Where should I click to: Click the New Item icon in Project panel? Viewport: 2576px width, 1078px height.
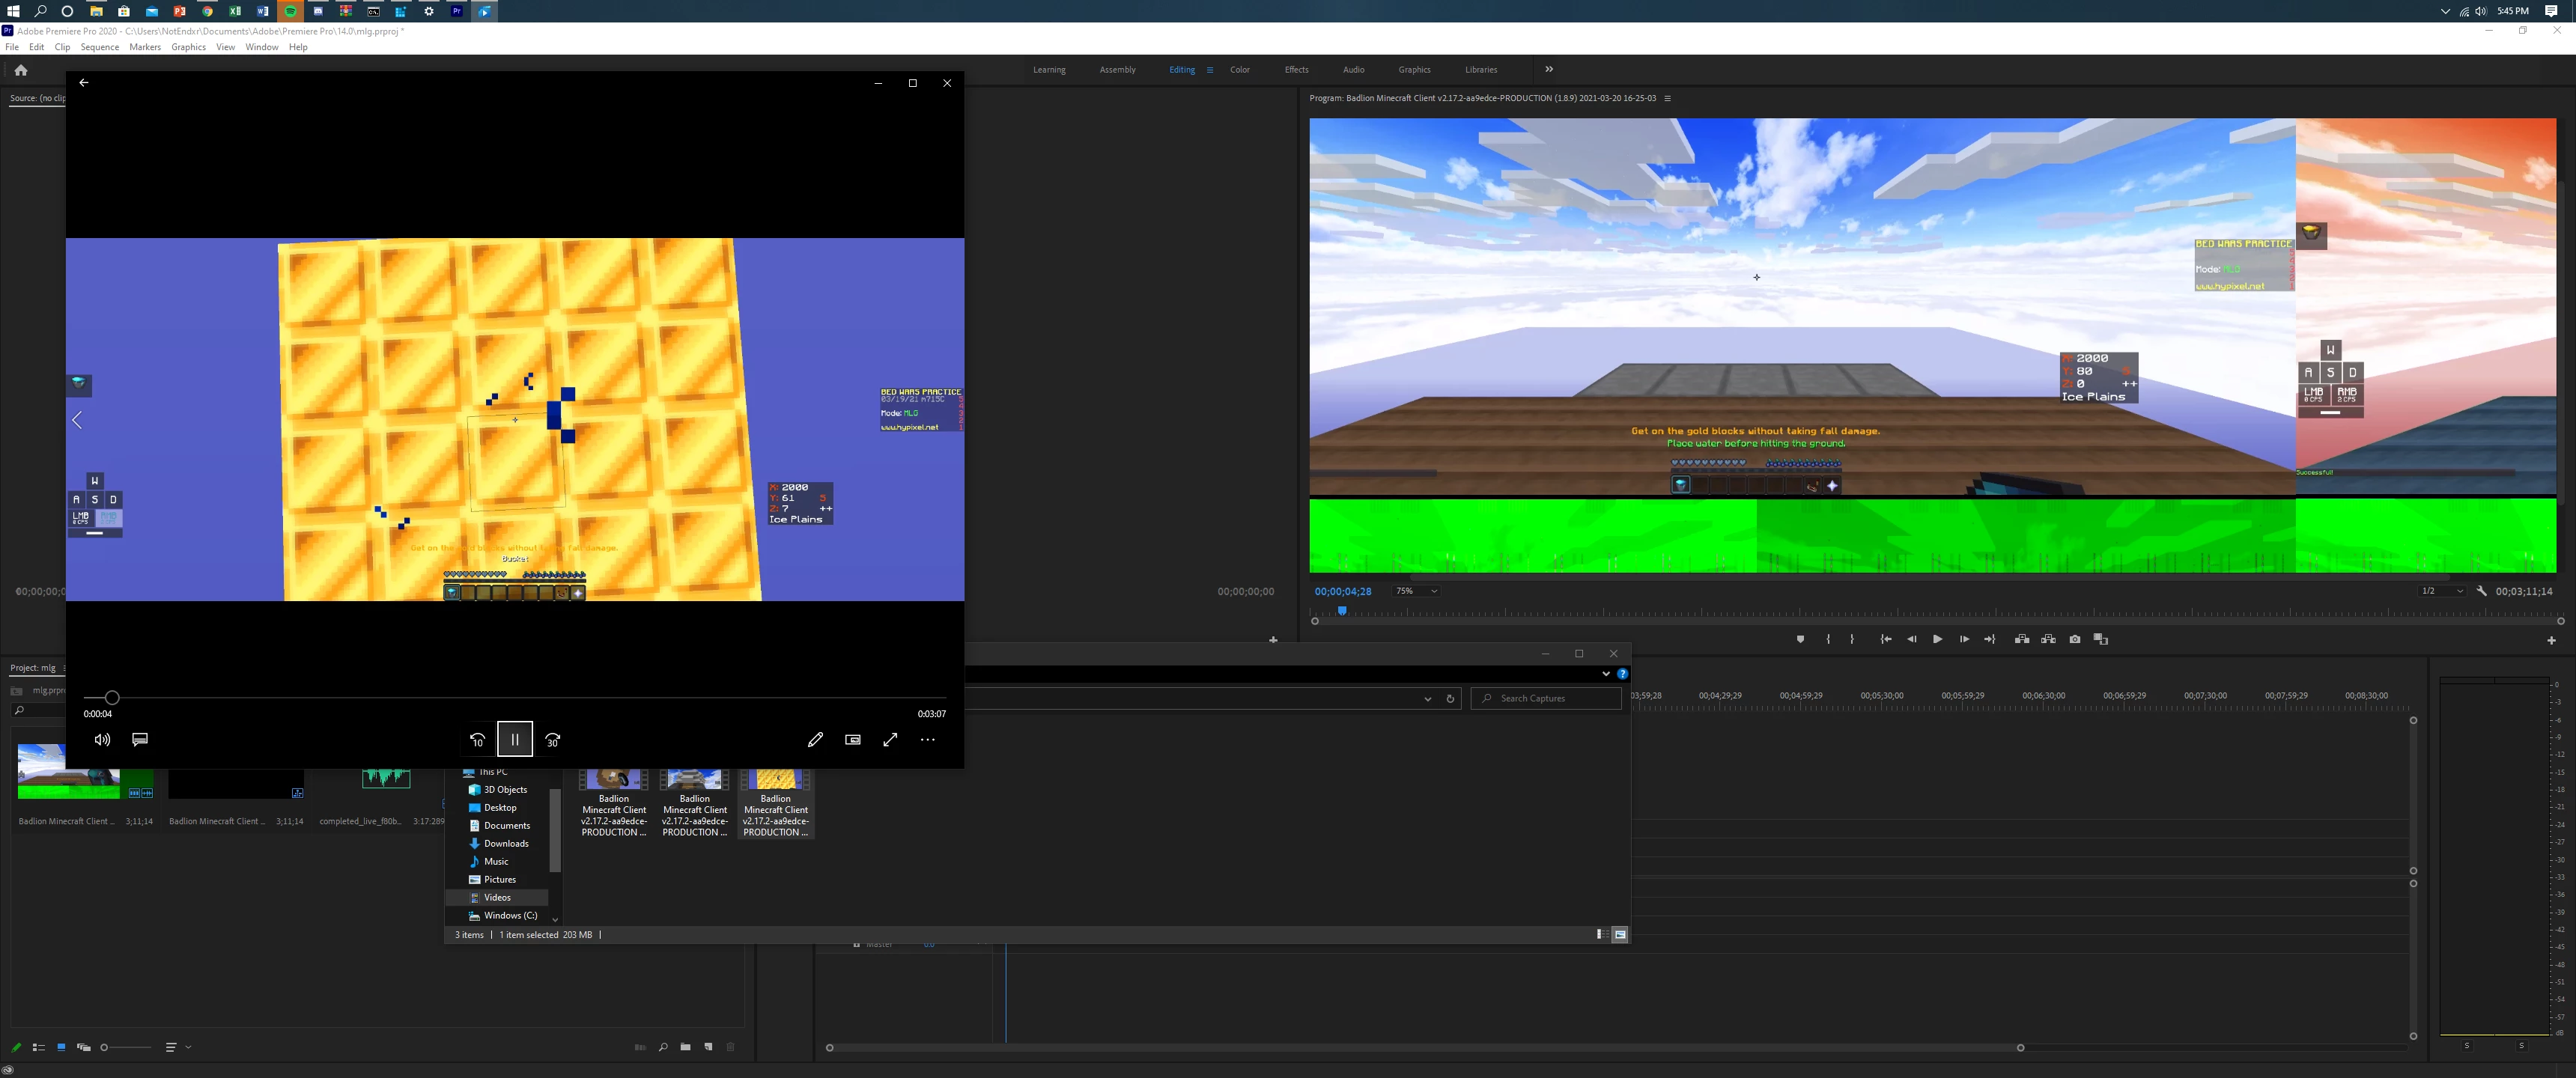click(x=708, y=1047)
